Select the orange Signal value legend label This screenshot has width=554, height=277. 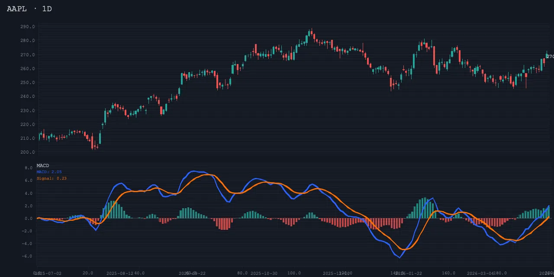tap(52, 178)
